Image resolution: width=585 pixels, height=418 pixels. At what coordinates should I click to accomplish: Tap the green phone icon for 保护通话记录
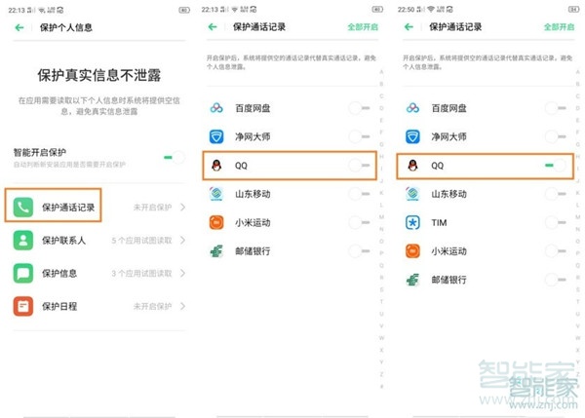pyautogui.click(x=23, y=208)
